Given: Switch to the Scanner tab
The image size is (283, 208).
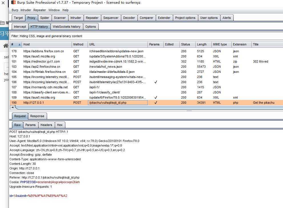Looking at the screenshot, I should [x=60, y=18].
